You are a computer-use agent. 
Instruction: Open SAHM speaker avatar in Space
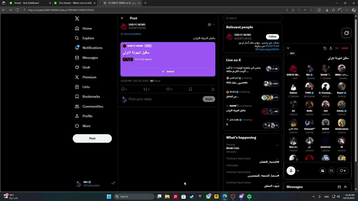(x=326, y=69)
